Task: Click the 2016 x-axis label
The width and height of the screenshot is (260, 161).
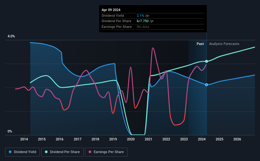Action: [x=60, y=139]
